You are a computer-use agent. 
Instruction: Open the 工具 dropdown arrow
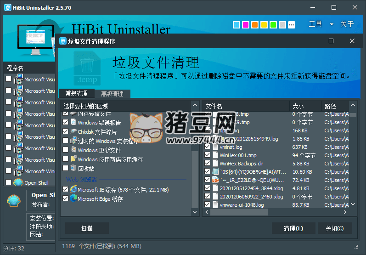(332, 24)
